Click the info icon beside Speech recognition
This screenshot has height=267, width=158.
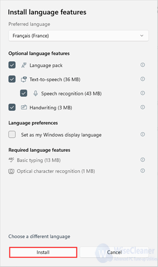[143, 93]
